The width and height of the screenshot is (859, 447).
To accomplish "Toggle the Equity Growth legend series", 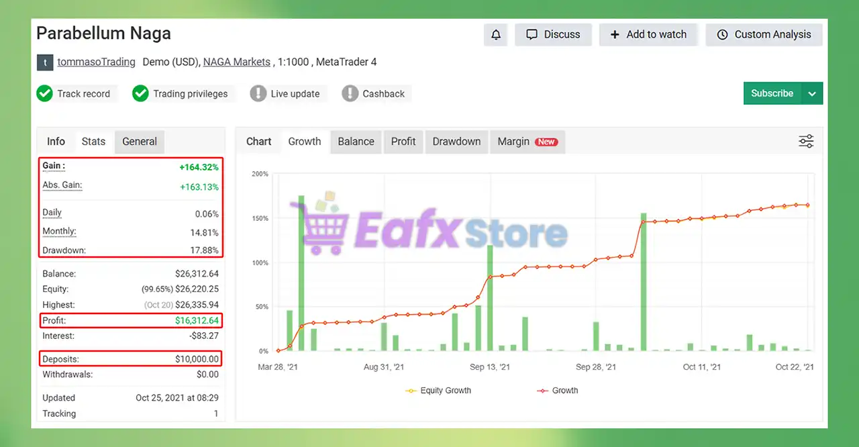I will pos(438,391).
